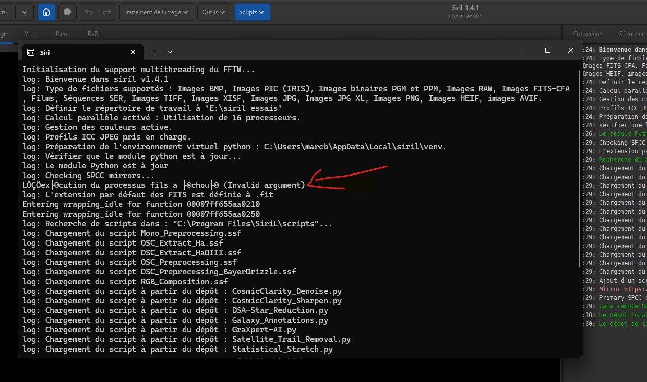647x382 pixels.
Task: Click the line loading CosmicClarity_Sharpen.py
Action: click(182, 301)
